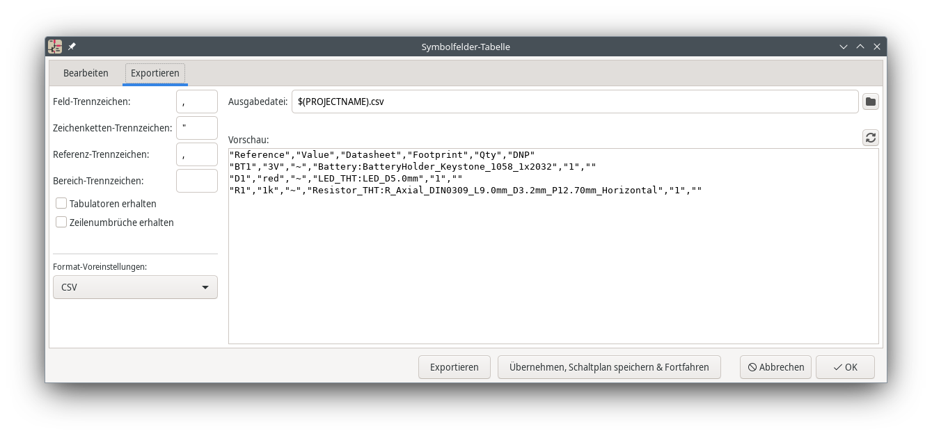
Task: Close the Symbolfelder-Tabelle dialog
Action: (877, 47)
